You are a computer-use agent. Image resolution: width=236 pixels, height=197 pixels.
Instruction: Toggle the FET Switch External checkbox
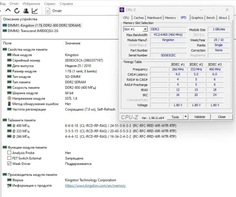[x=9, y=158]
